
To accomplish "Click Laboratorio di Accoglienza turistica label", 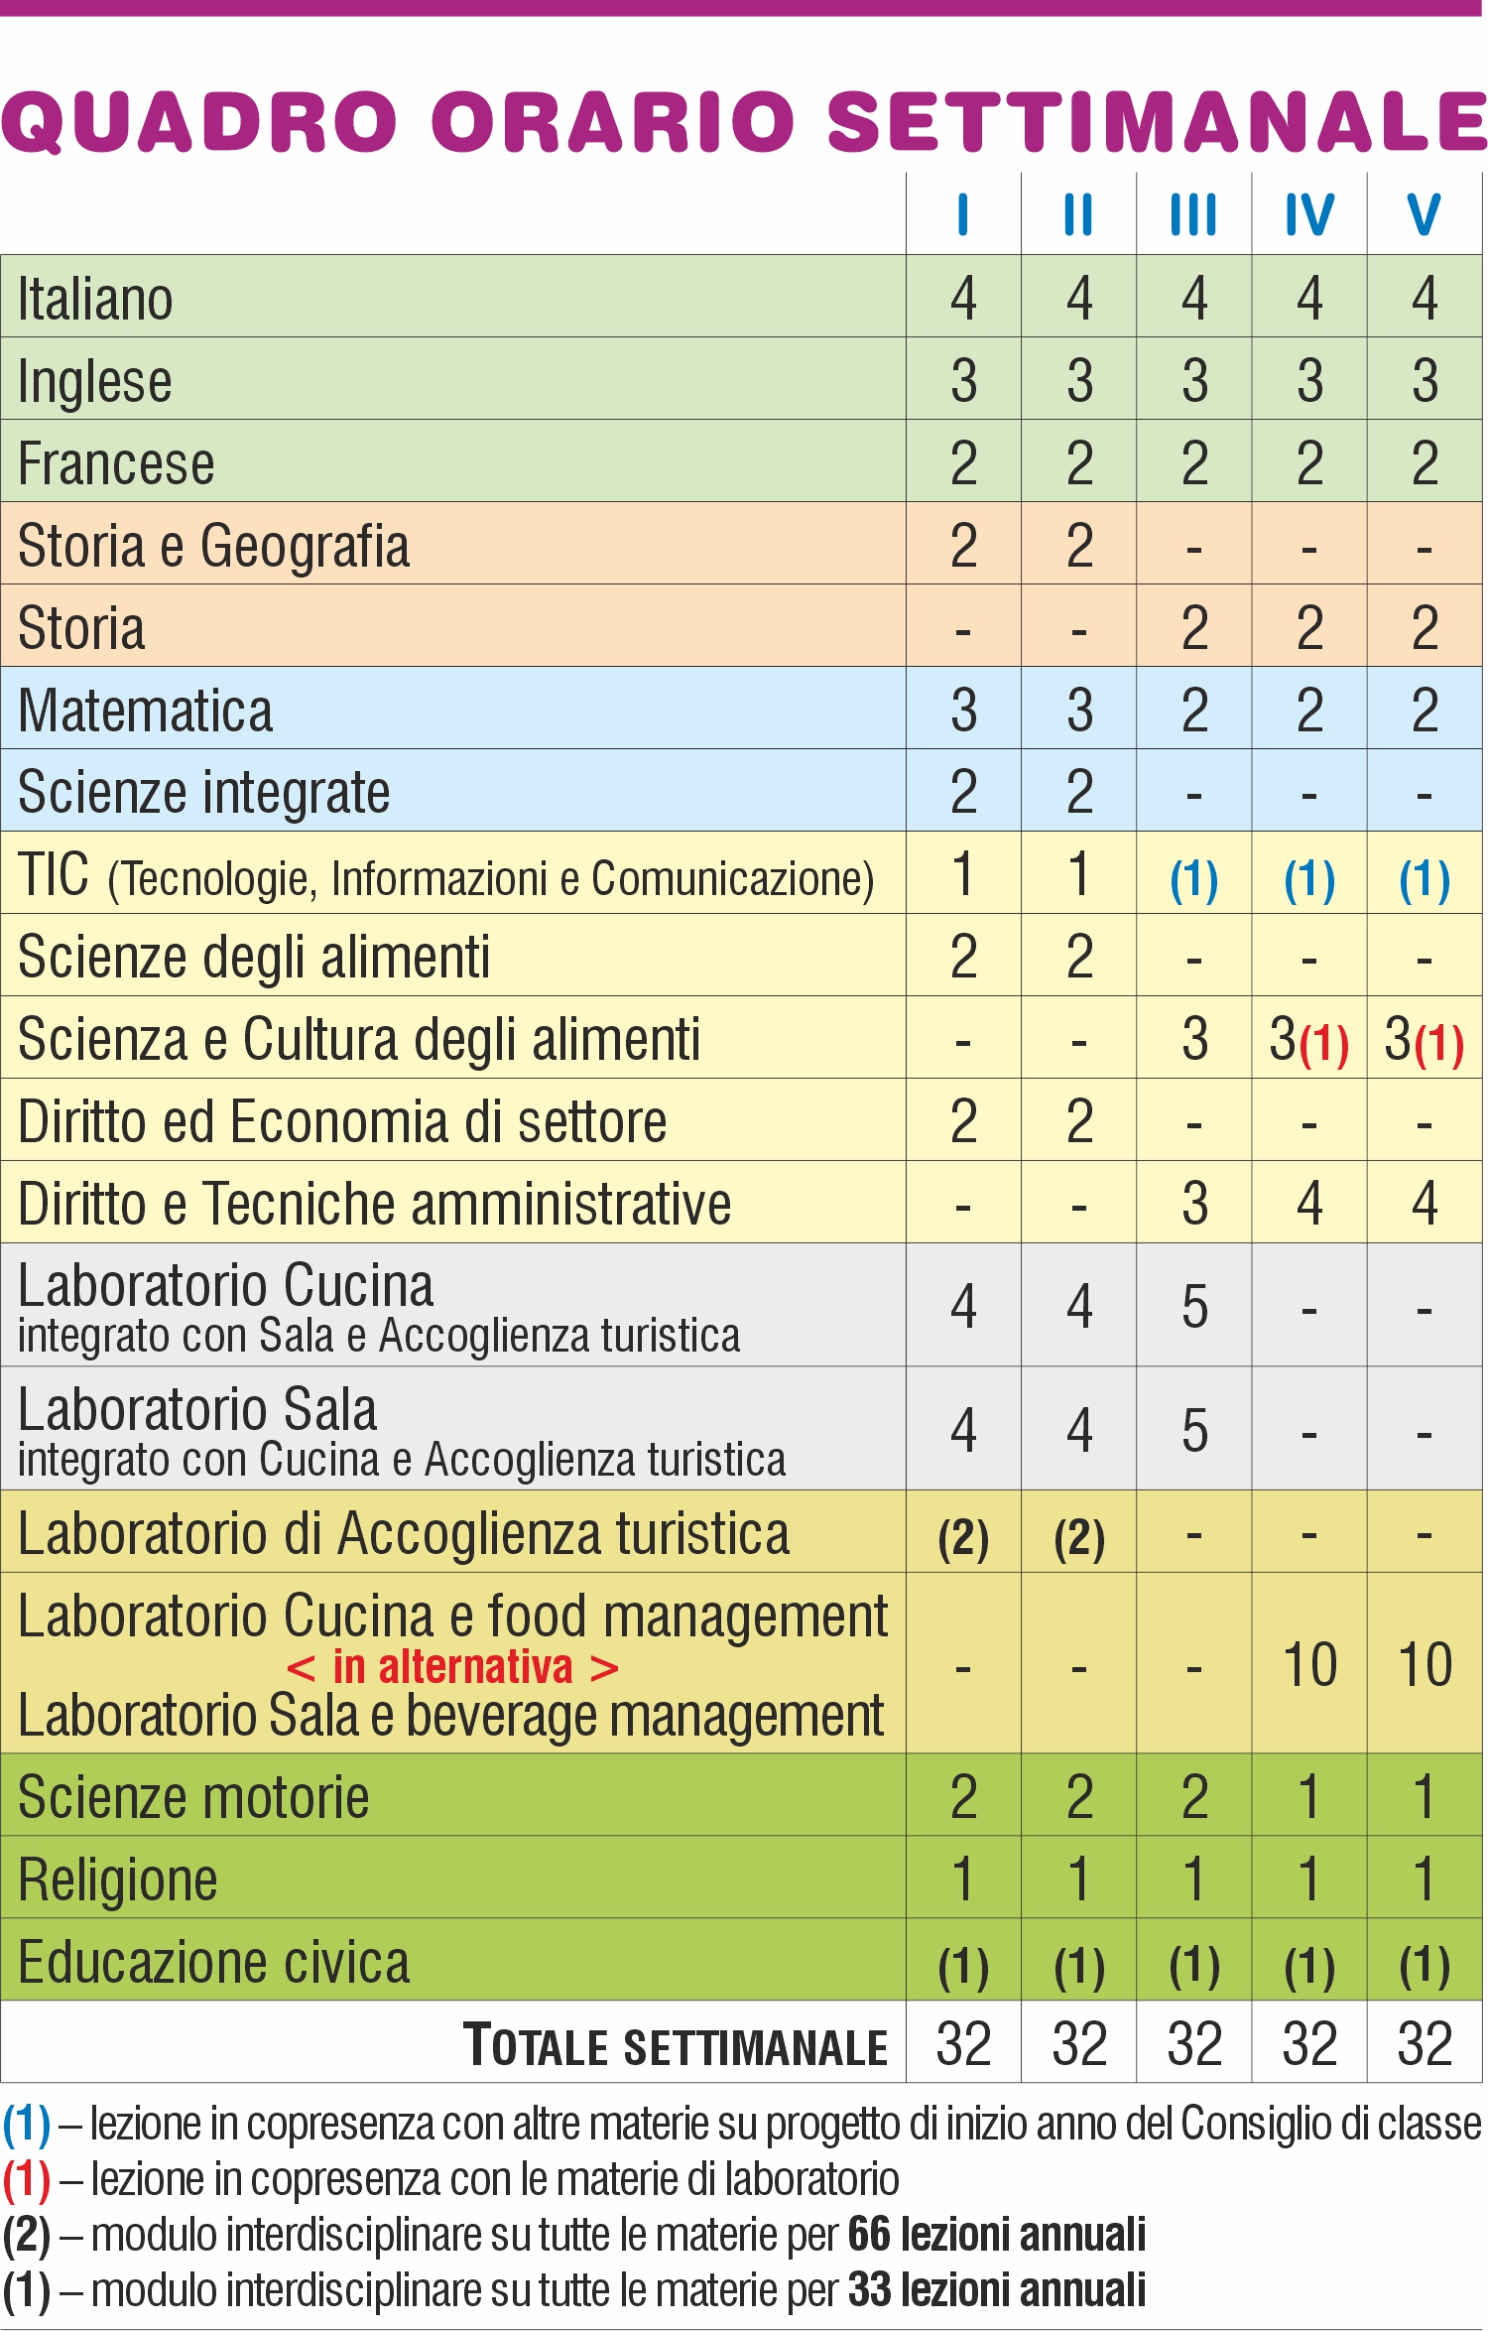I will (x=404, y=1534).
